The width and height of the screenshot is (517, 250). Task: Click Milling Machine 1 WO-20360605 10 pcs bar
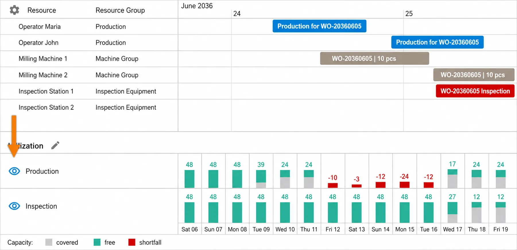pos(374,58)
